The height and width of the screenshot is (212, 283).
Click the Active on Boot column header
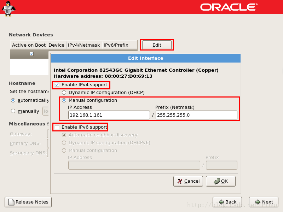coord(29,45)
